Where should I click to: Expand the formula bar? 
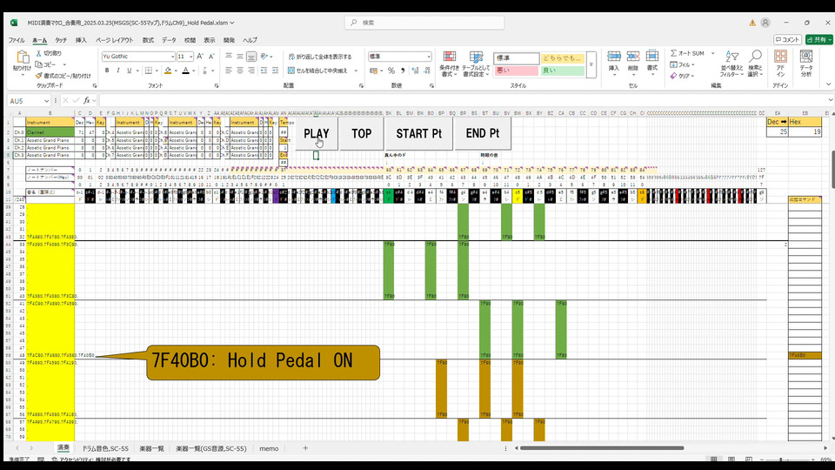(x=830, y=100)
